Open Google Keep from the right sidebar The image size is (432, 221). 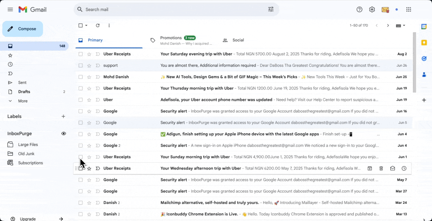click(x=424, y=43)
